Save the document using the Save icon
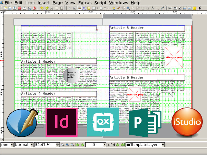207x155 pixels. (14, 8)
